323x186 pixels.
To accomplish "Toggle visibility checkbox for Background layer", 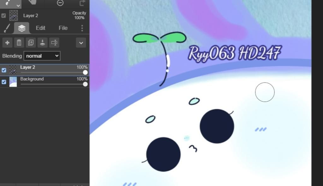I will click(x=4, y=82).
